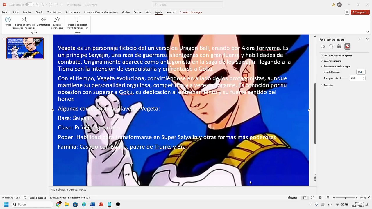Switch to the Animaciones tab
Image resolution: width=372 pixels, height=209 pixels.
coord(72,12)
